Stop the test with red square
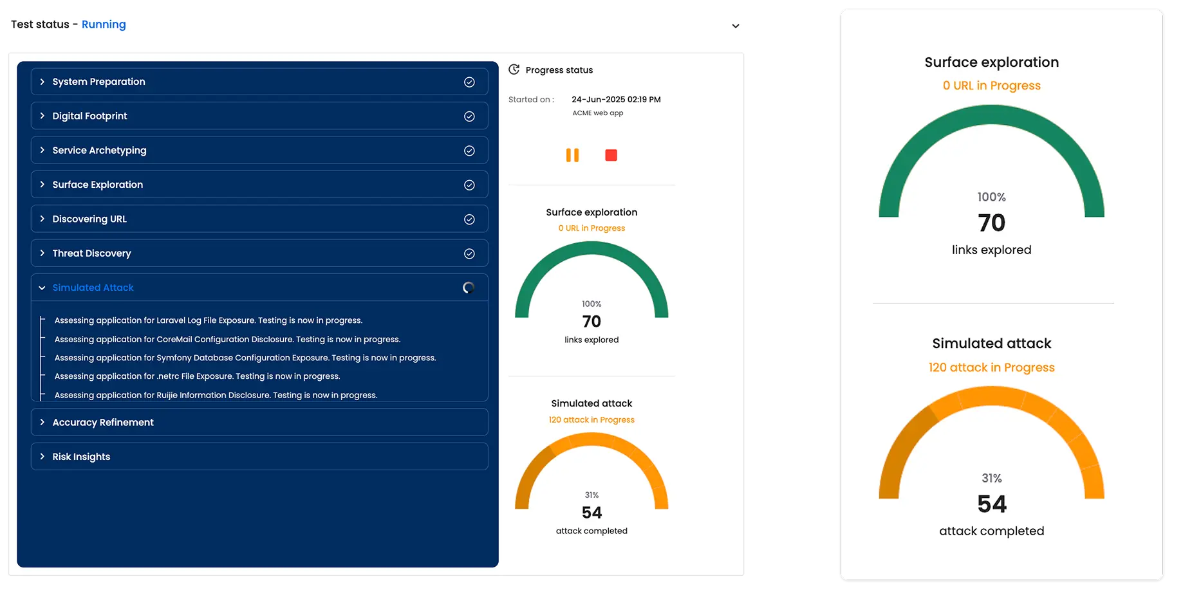Screen dimensions: 1183x597 611,155
